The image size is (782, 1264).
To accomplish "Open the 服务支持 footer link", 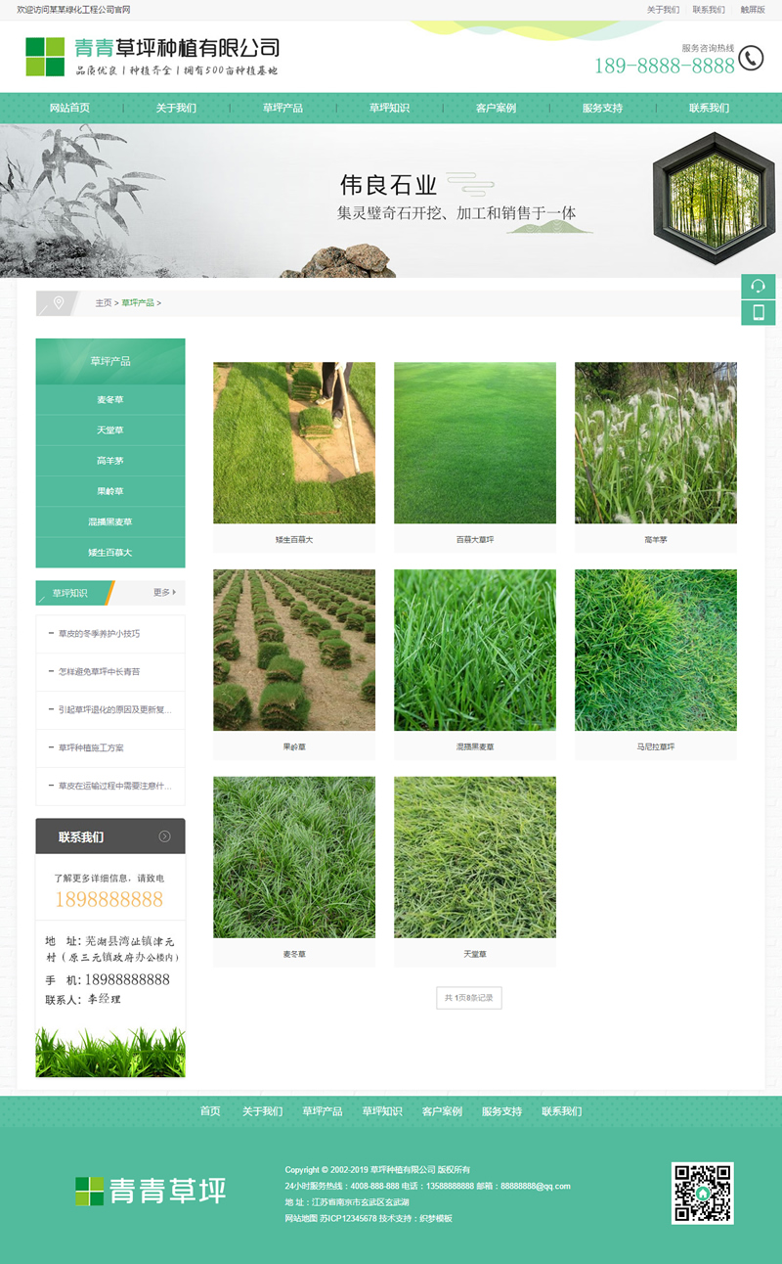I will point(502,1111).
